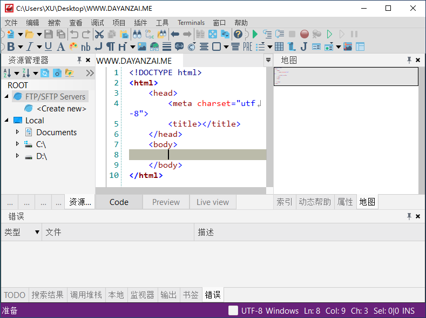Open the New document dropdown arrow

coord(21,34)
